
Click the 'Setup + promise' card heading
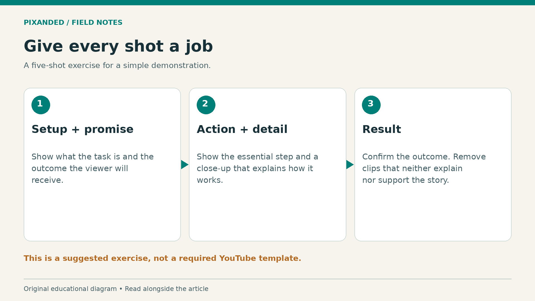pyautogui.click(x=82, y=129)
